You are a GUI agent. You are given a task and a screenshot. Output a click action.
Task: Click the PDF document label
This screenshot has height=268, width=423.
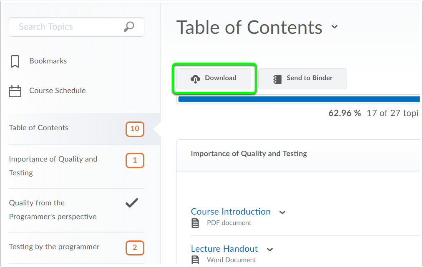point(229,223)
